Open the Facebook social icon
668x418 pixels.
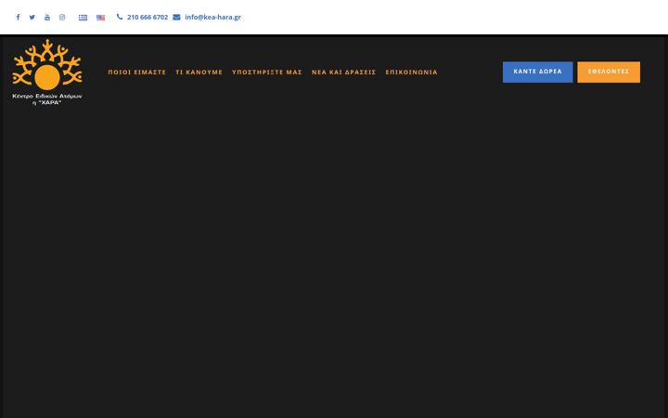click(18, 17)
